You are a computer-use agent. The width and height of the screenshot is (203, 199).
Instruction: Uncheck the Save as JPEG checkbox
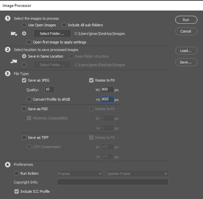pos(24,80)
